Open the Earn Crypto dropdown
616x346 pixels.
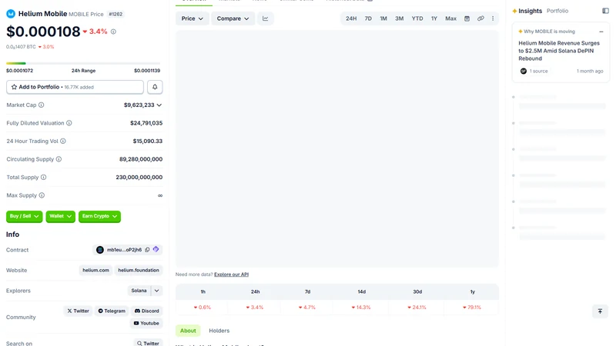click(99, 217)
